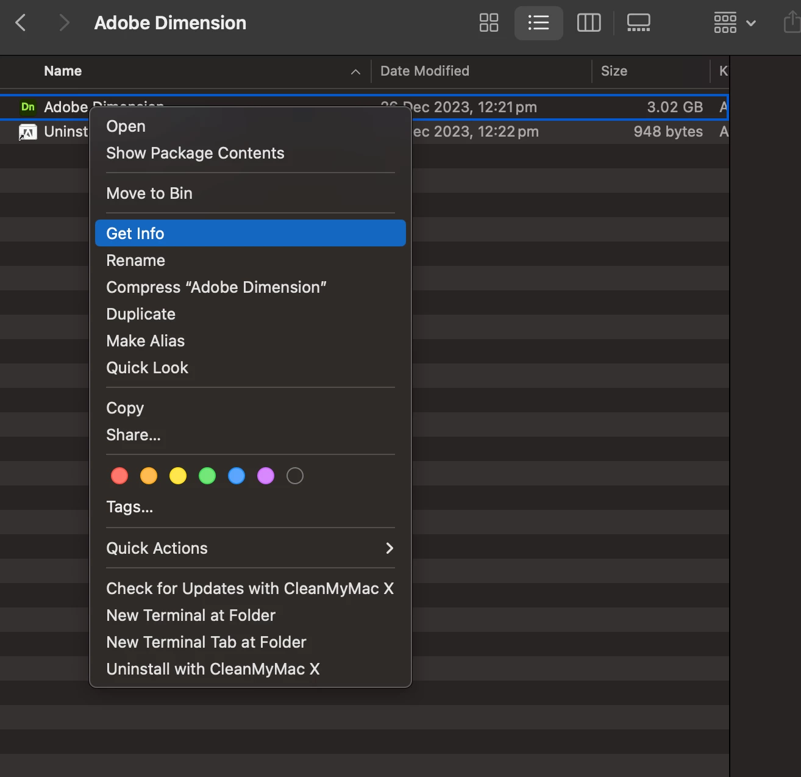Sort by Date Modified column

(x=425, y=71)
